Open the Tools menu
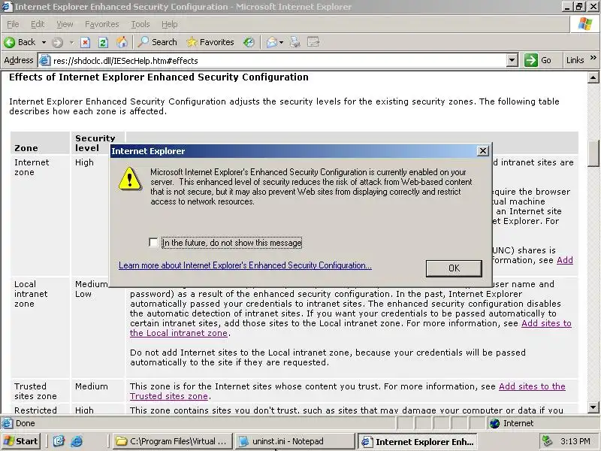Image resolution: width=601 pixels, height=451 pixels. [140, 24]
